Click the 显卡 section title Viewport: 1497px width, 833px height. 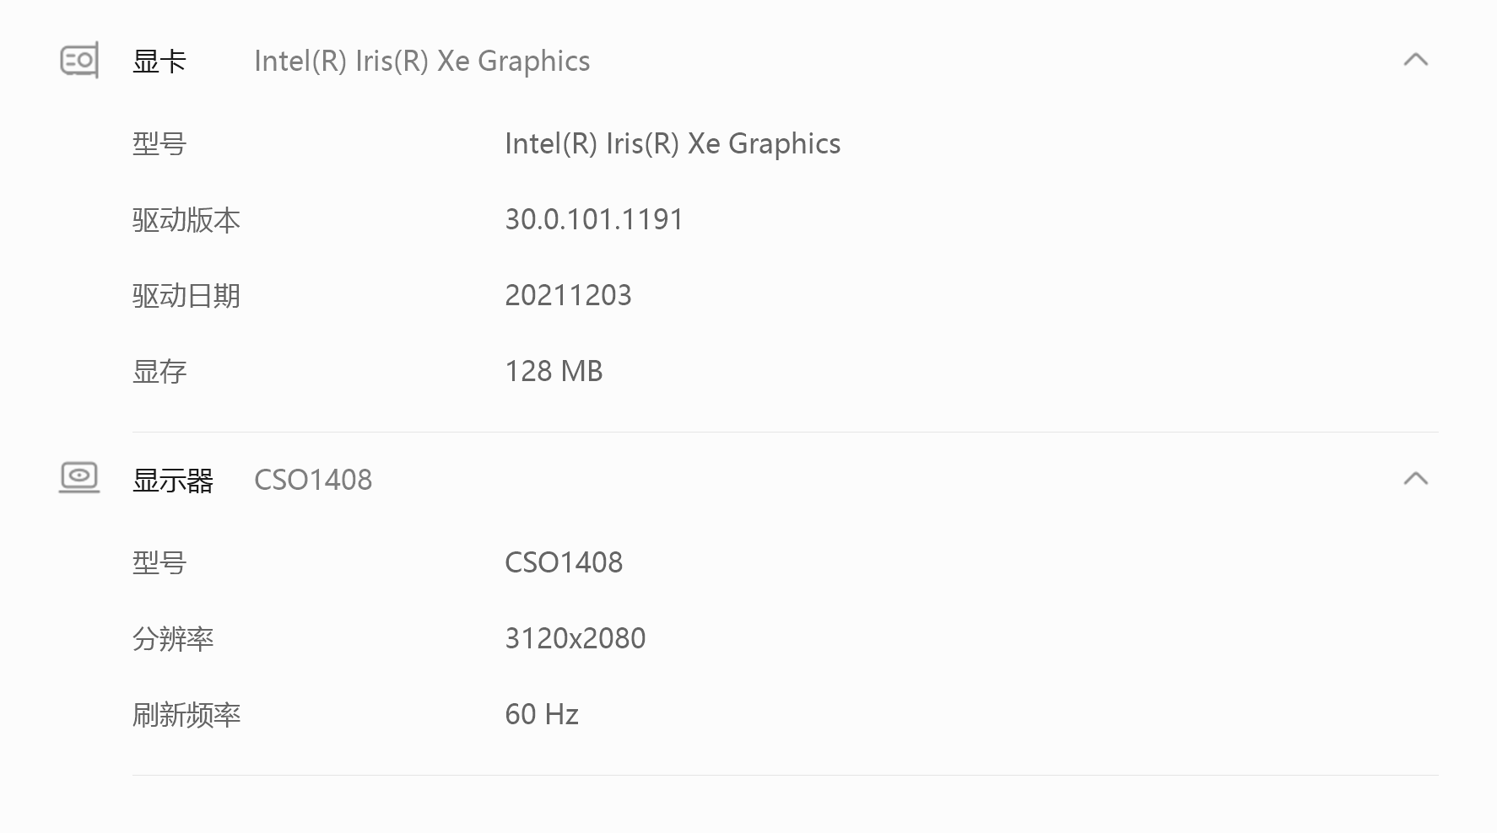point(159,62)
